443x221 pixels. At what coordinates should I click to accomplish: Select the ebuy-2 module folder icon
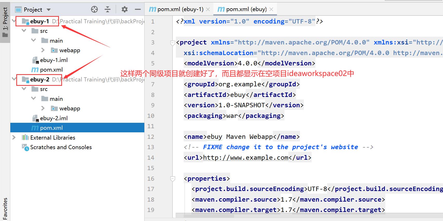[25, 80]
